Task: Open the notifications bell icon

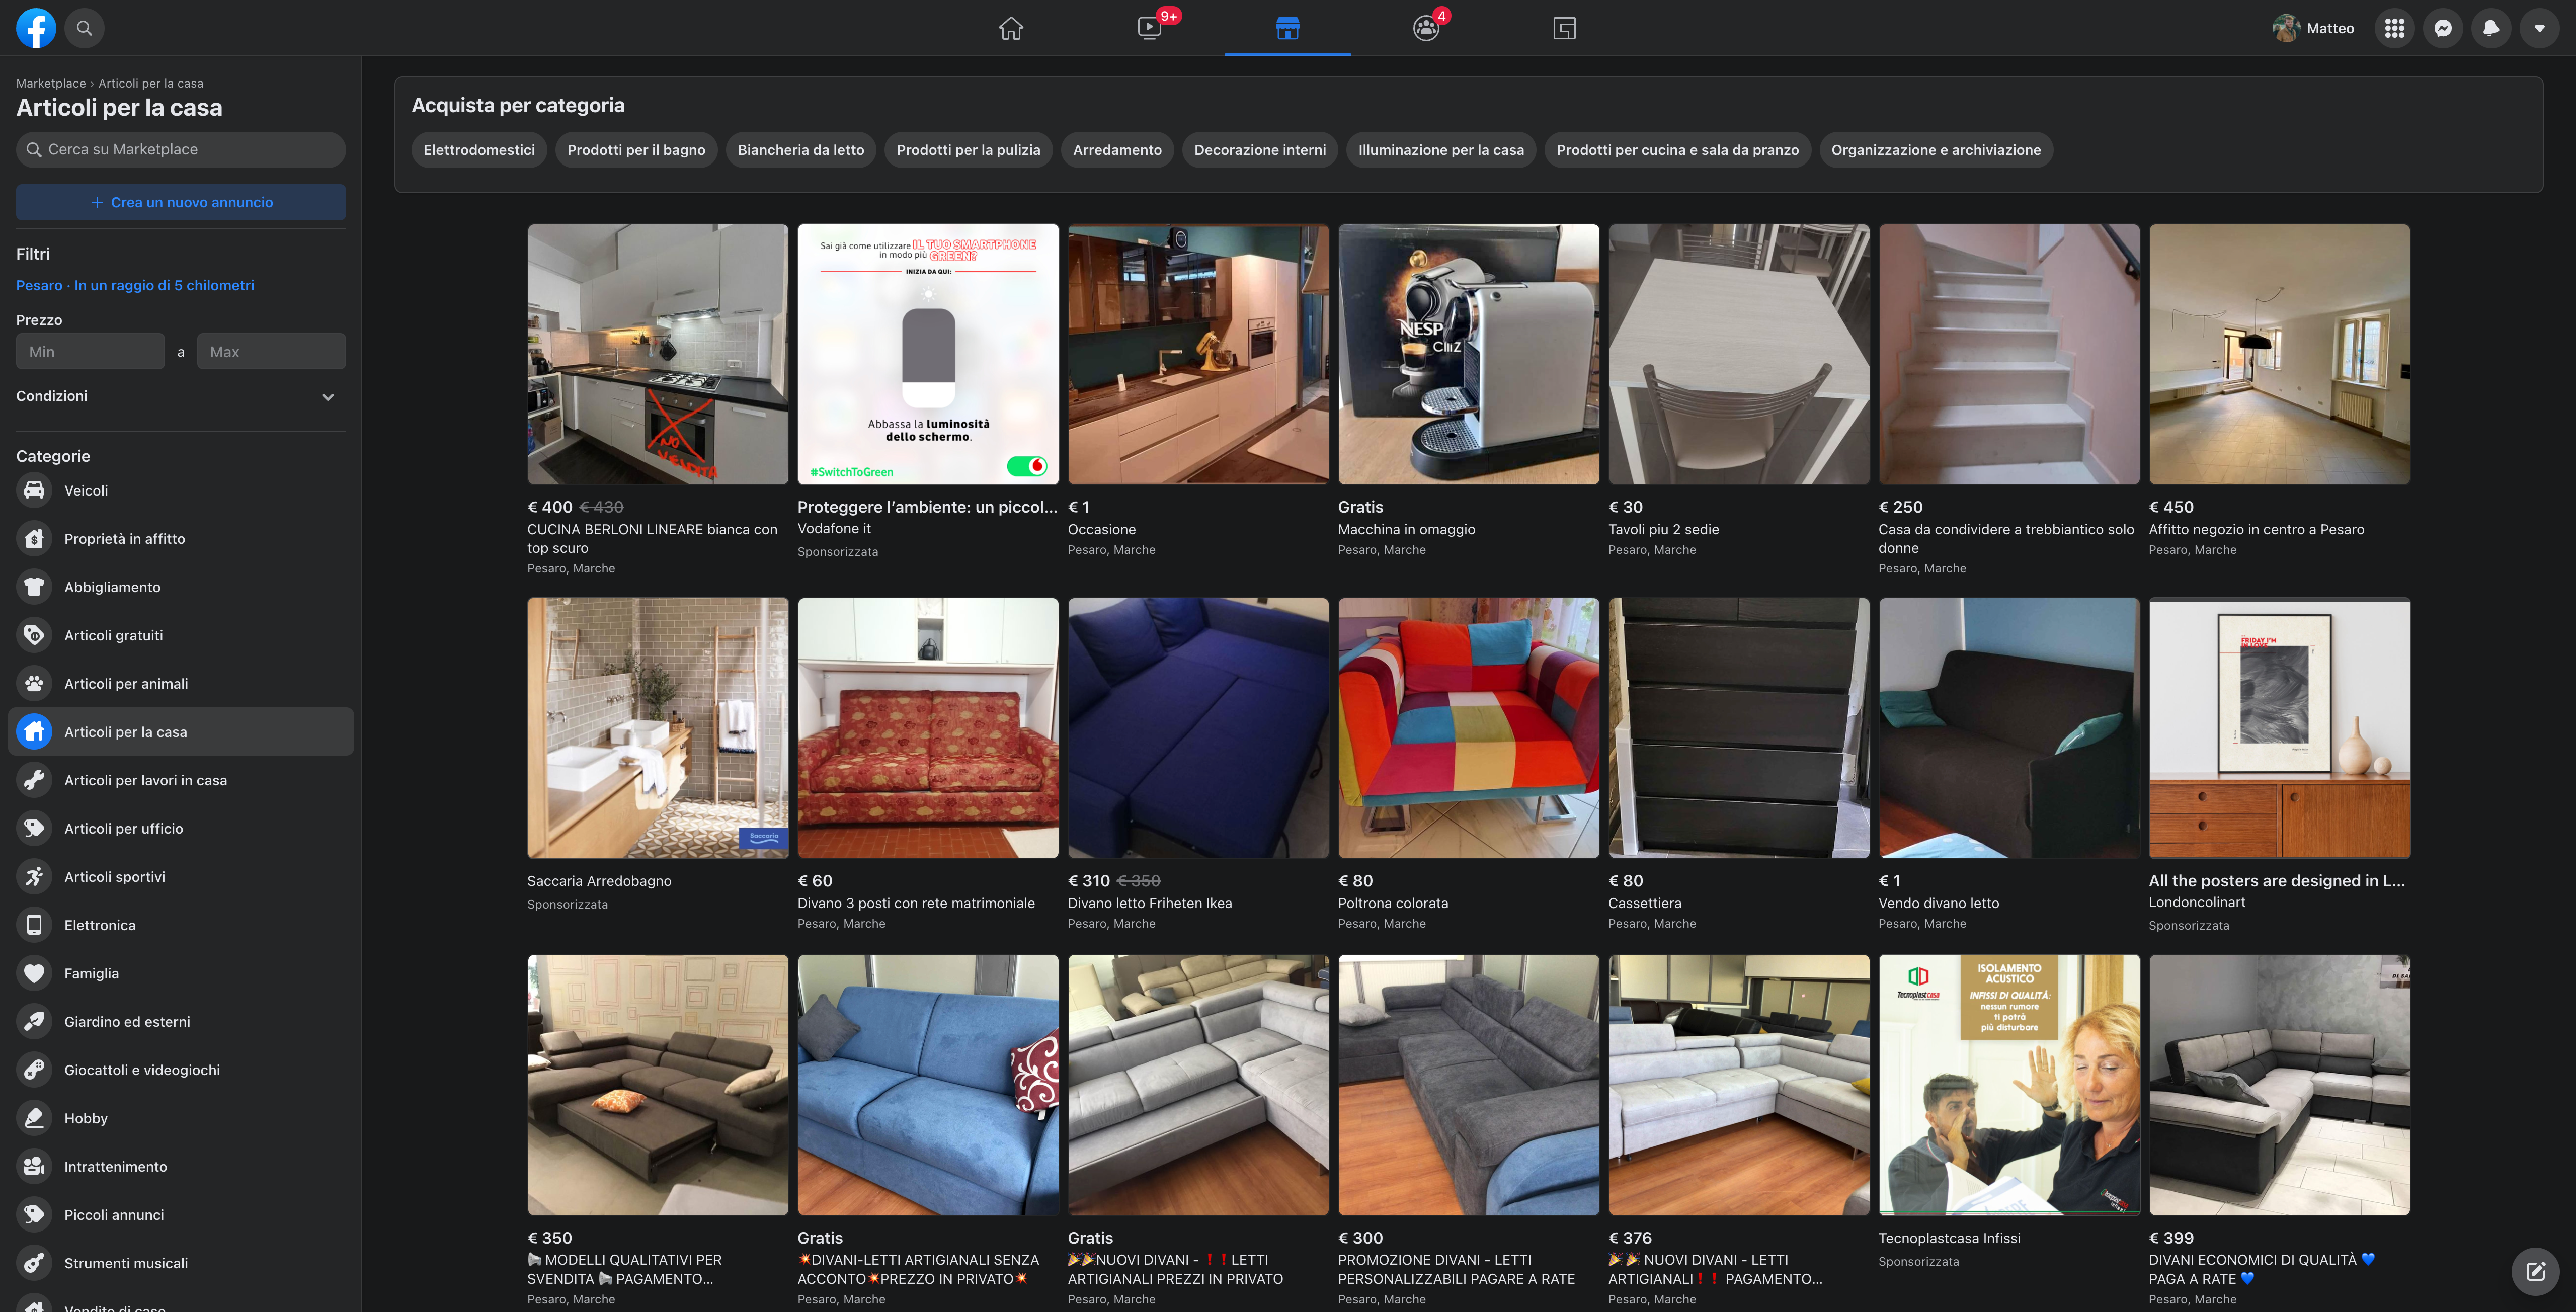Action: tap(2491, 28)
